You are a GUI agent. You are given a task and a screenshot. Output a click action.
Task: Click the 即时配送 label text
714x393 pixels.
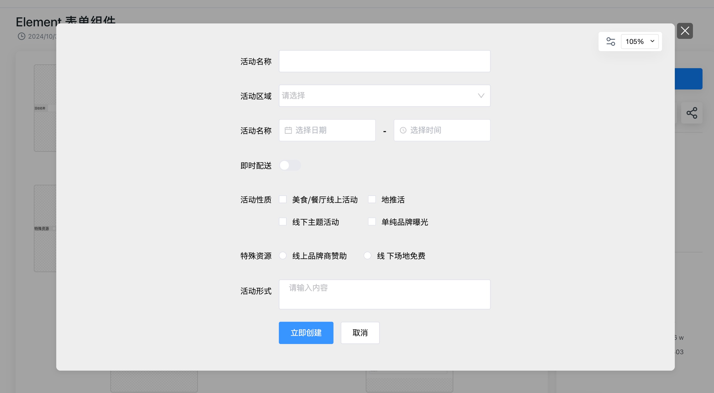tap(256, 166)
